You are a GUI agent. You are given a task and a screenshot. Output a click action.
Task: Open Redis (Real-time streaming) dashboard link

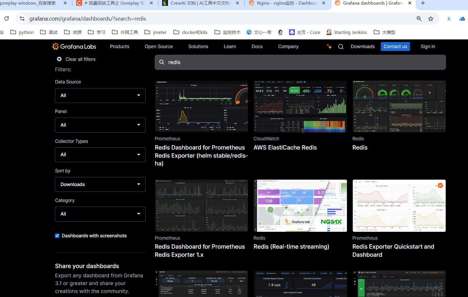click(x=291, y=247)
